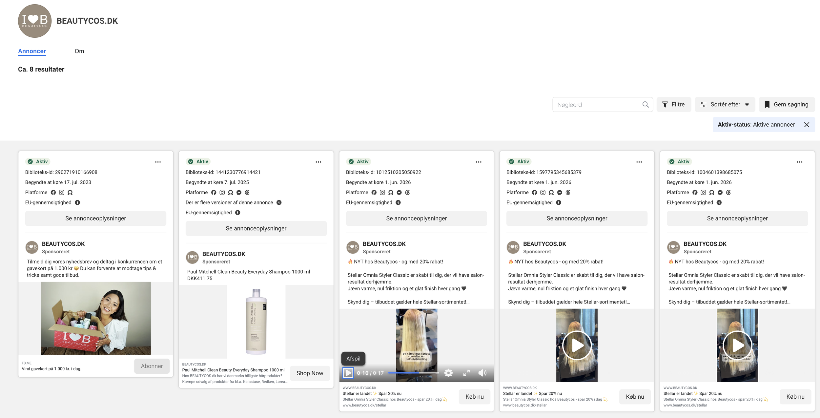Click Facebook platform icon on ad 1012510205050922
The height and width of the screenshot is (418, 820).
(374, 193)
